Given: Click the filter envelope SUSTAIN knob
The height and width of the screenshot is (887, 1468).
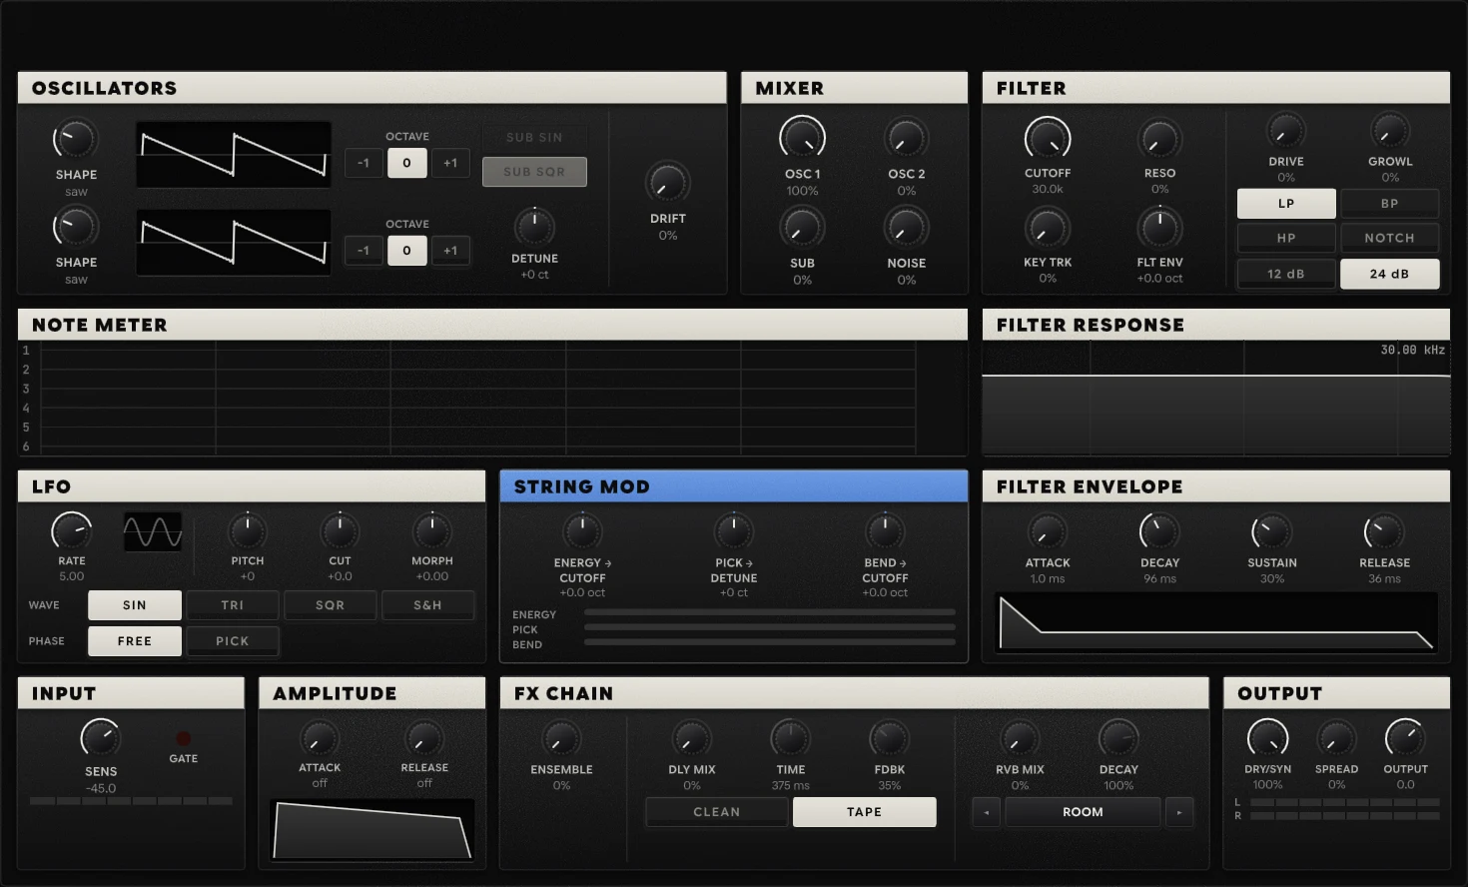Looking at the screenshot, I should tap(1271, 532).
